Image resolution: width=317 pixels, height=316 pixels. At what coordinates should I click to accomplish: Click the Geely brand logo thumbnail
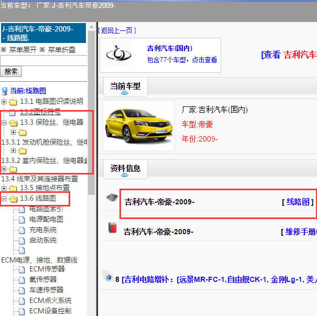pos(118,54)
